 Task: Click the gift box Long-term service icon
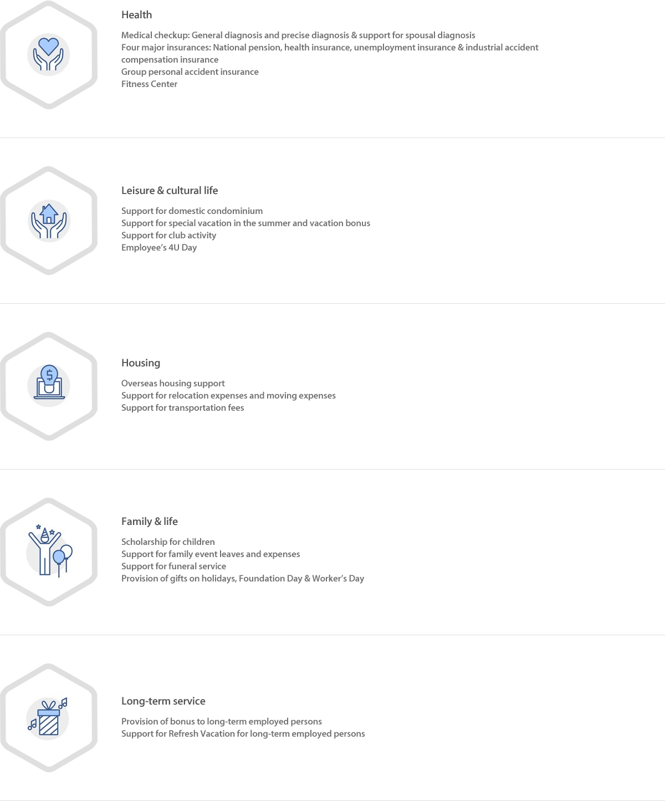pyautogui.click(x=48, y=717)
